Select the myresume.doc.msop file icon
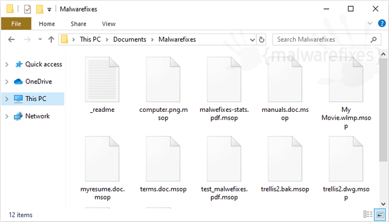The height and width of the screenshot is (222, 389). click(102, 159)
